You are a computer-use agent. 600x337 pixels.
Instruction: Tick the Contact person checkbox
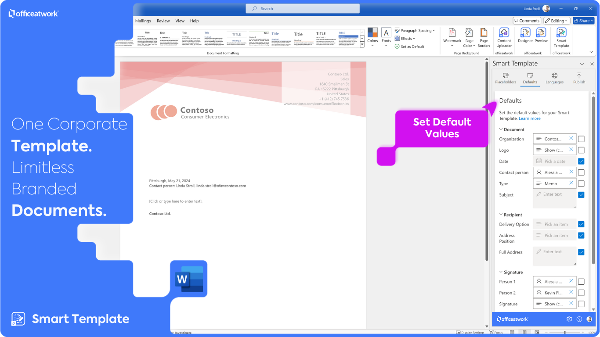pyautogui.click(x=581, y=172)
